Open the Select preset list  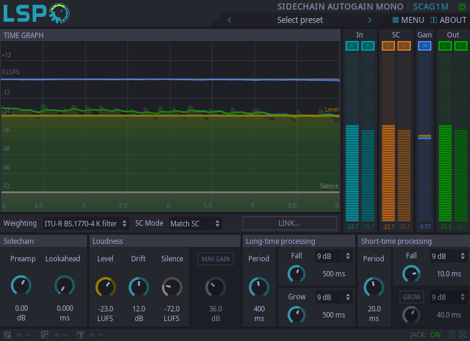tap(300, 20)
